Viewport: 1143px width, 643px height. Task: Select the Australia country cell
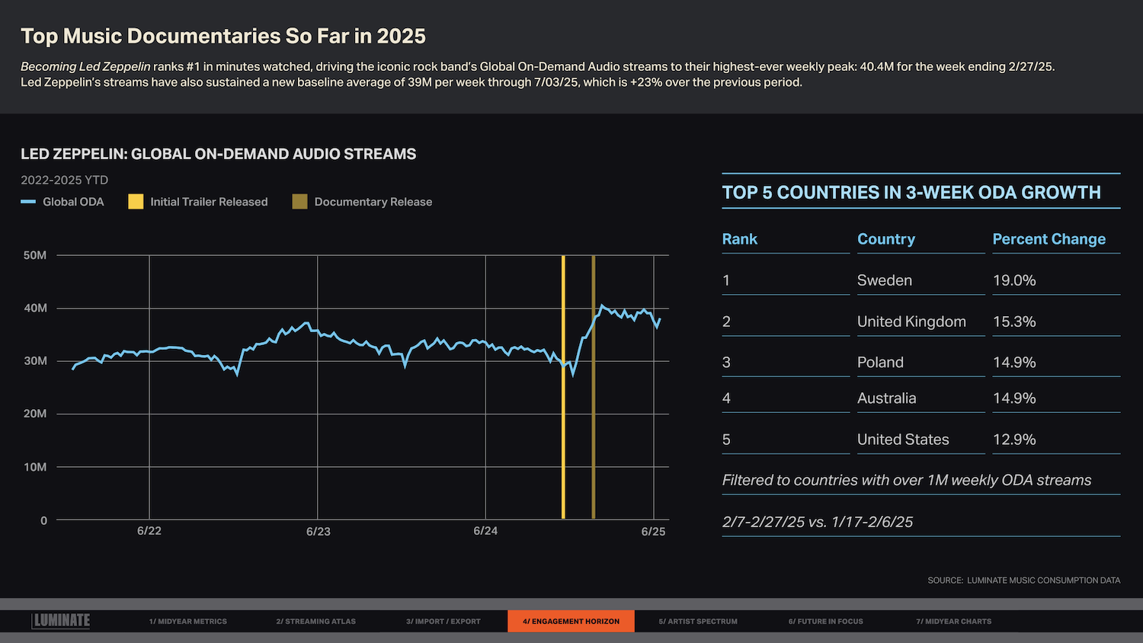[886, 398]
